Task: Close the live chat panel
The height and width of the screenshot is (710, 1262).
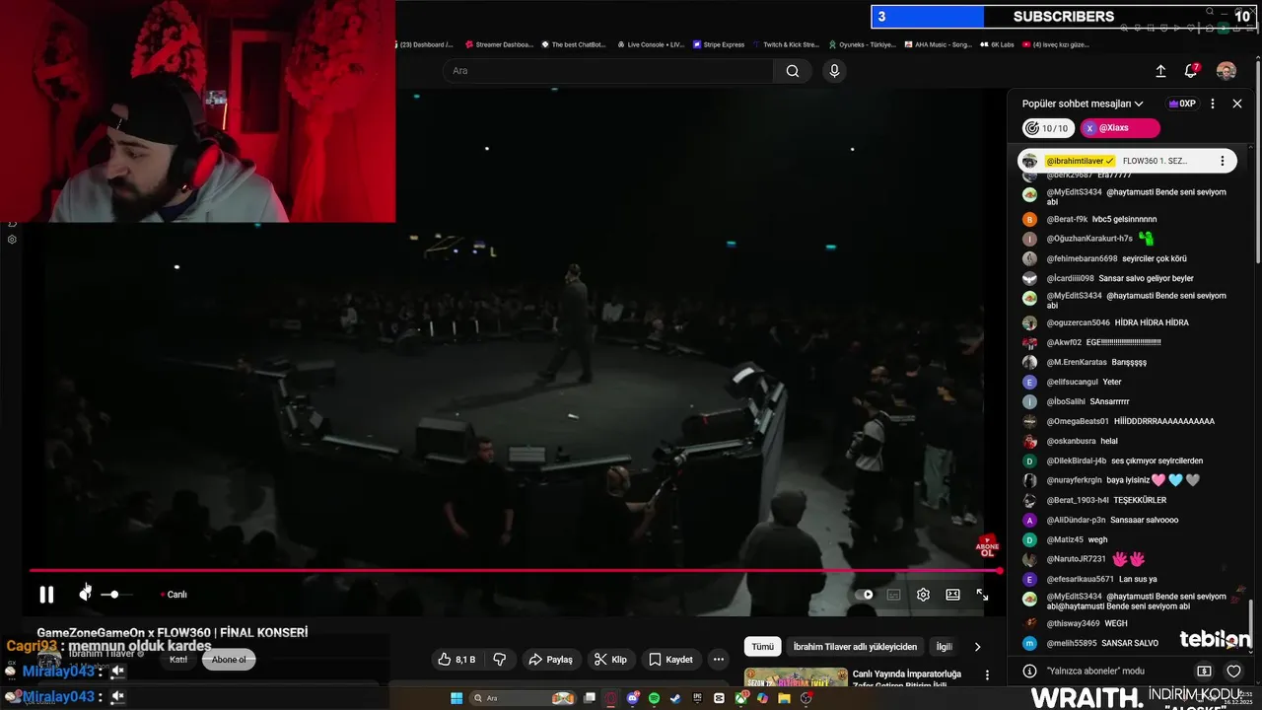Action: (x=1237, y=104)
